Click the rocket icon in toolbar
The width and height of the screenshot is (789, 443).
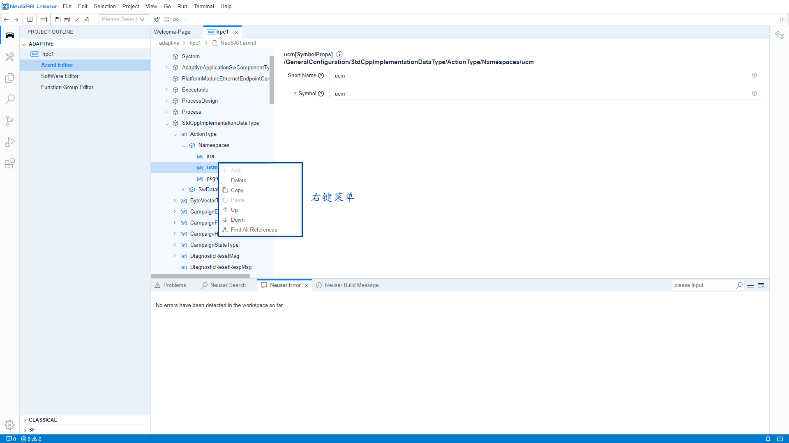click(x=157, y=20)
